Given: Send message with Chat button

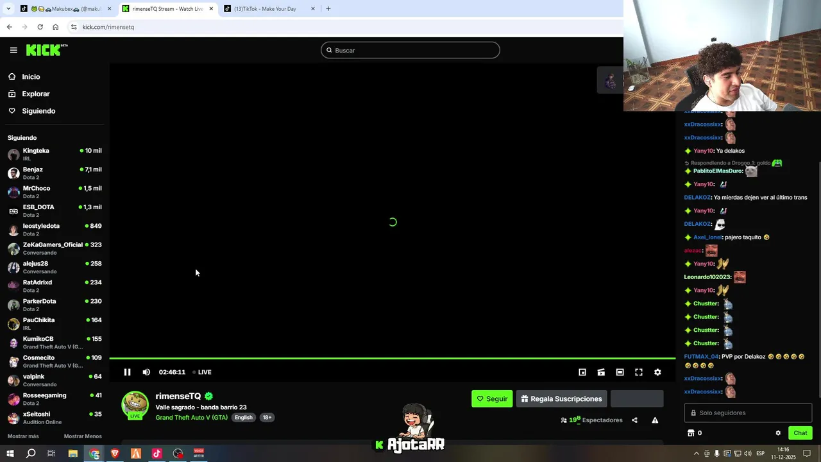Looking at the screenshot, I should tap(800, 433).
